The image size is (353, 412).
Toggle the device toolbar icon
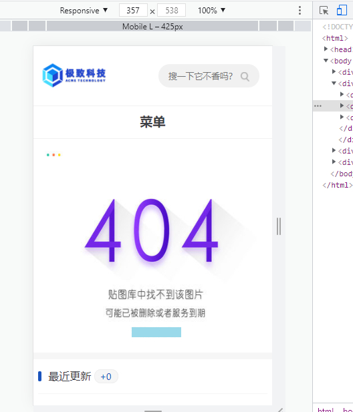pos(342,10)
